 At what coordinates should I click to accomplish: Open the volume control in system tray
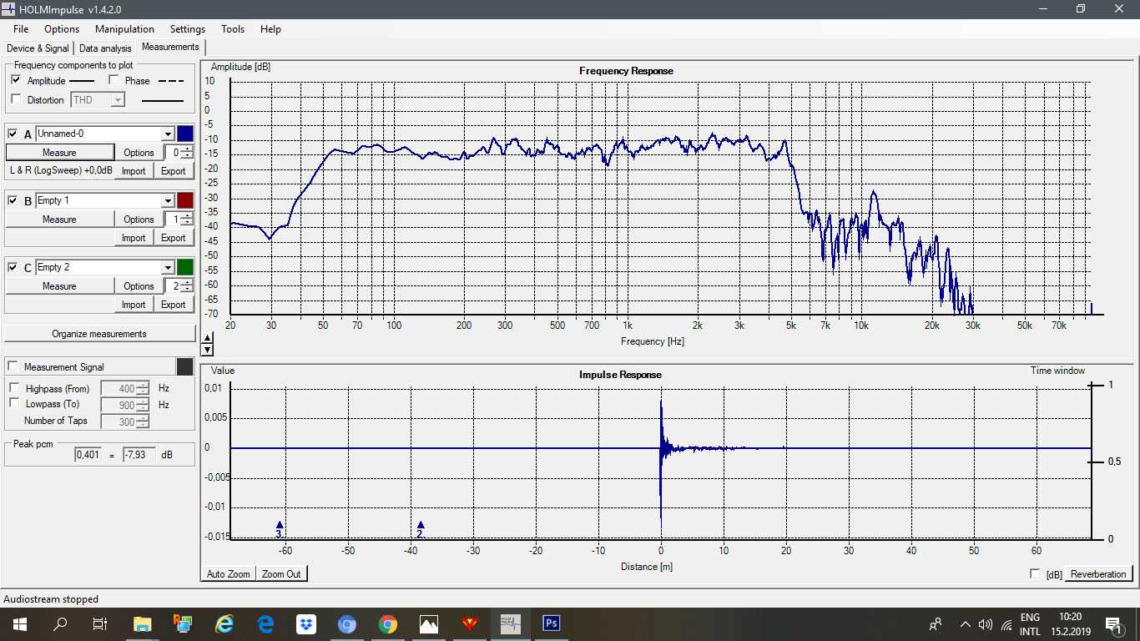[986, 623]
